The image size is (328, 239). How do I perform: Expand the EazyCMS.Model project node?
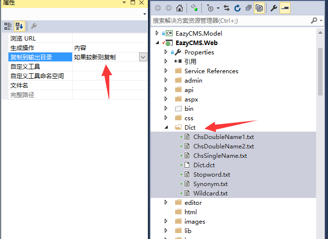coord(157,33)
